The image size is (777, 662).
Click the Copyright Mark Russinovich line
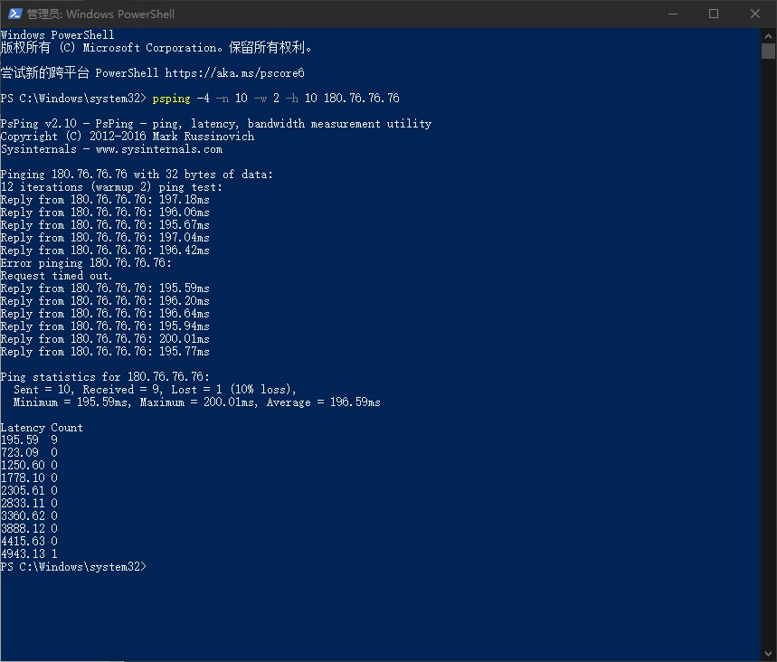pos(128,137)
